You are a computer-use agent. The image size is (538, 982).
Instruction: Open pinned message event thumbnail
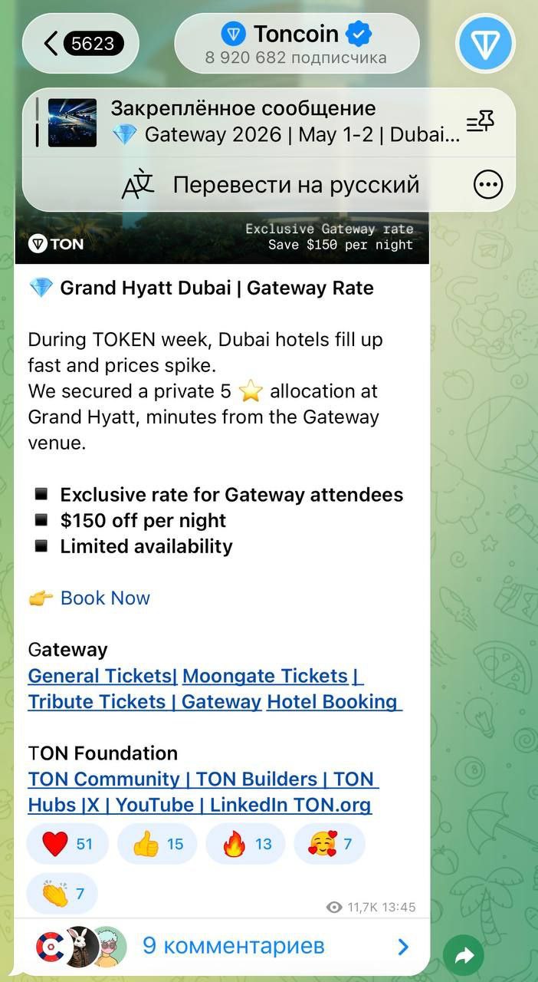click(72, 123)
